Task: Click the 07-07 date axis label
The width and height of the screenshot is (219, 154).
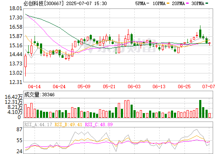Action: [208, 86]
